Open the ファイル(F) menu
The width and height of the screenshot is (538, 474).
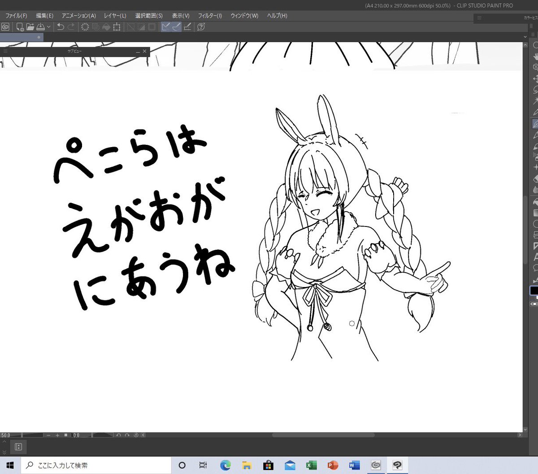(x=16, y=16)
